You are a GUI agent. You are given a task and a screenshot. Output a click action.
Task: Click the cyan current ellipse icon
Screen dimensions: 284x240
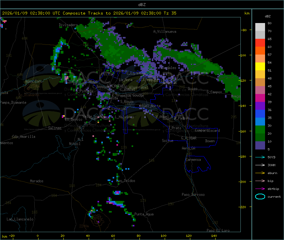(x=260, y=196)
